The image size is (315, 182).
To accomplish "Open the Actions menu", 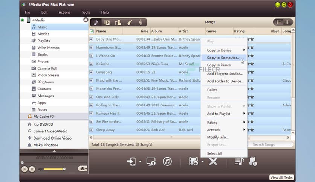I will (x=64, y=12).
